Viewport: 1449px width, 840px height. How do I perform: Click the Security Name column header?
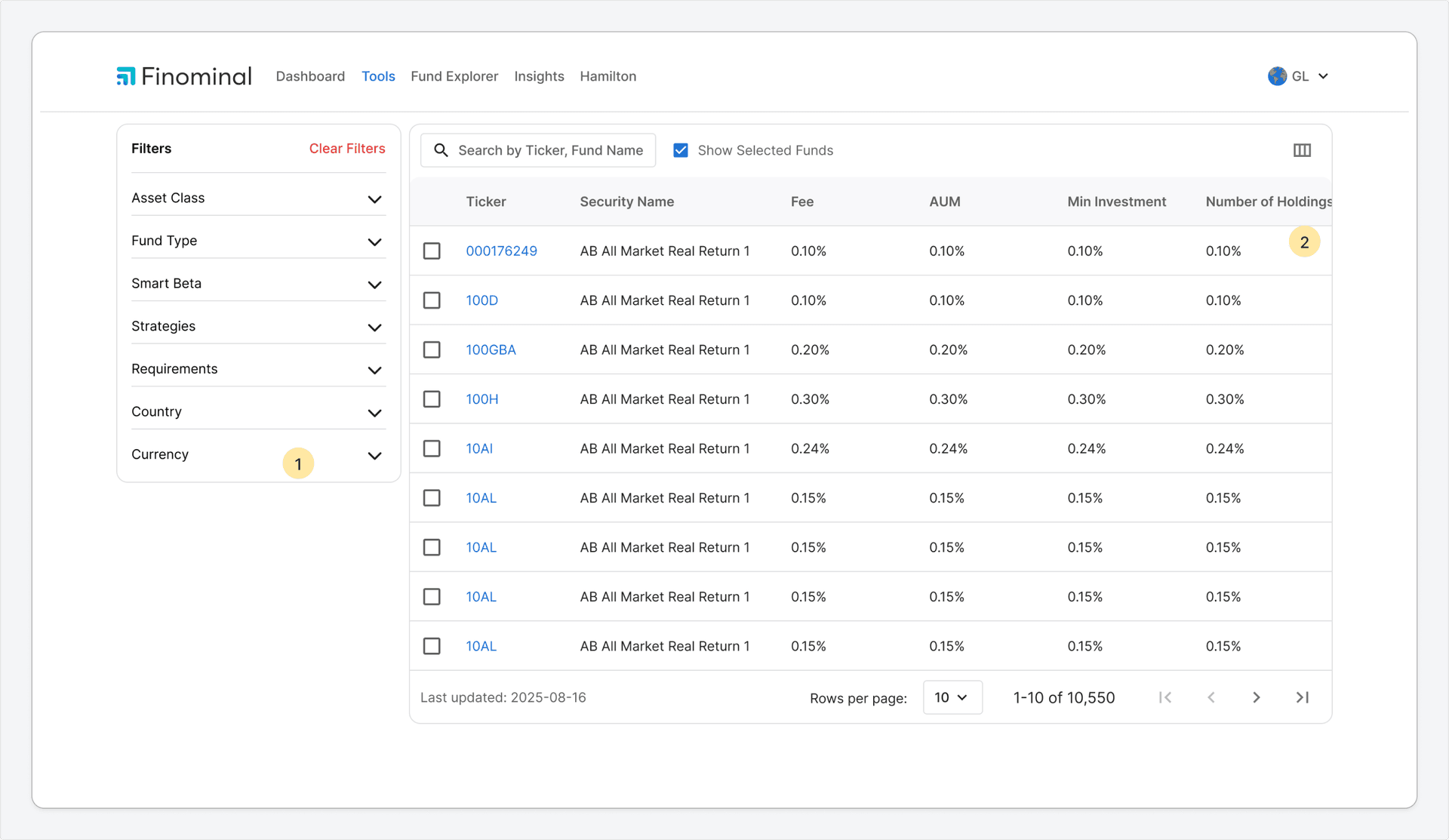627,202
